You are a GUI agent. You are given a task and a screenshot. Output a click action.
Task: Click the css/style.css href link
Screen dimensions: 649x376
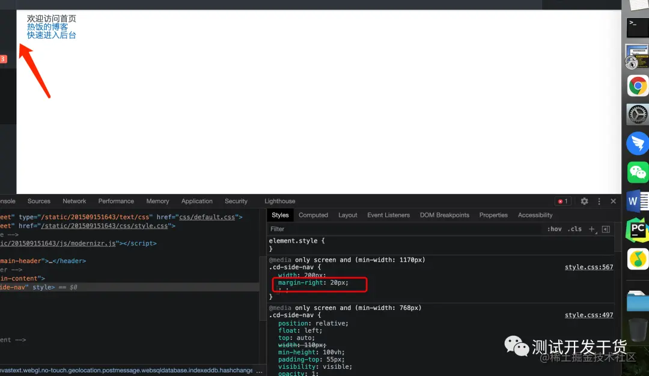105,226
